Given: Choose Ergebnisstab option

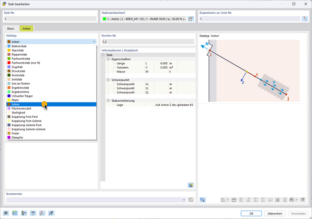Looking at the screenshot, I should pos(52,88).
